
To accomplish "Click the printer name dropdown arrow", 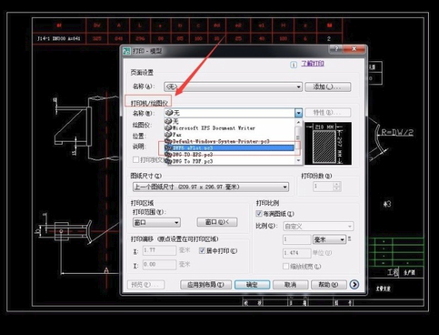I will (298, 113).
